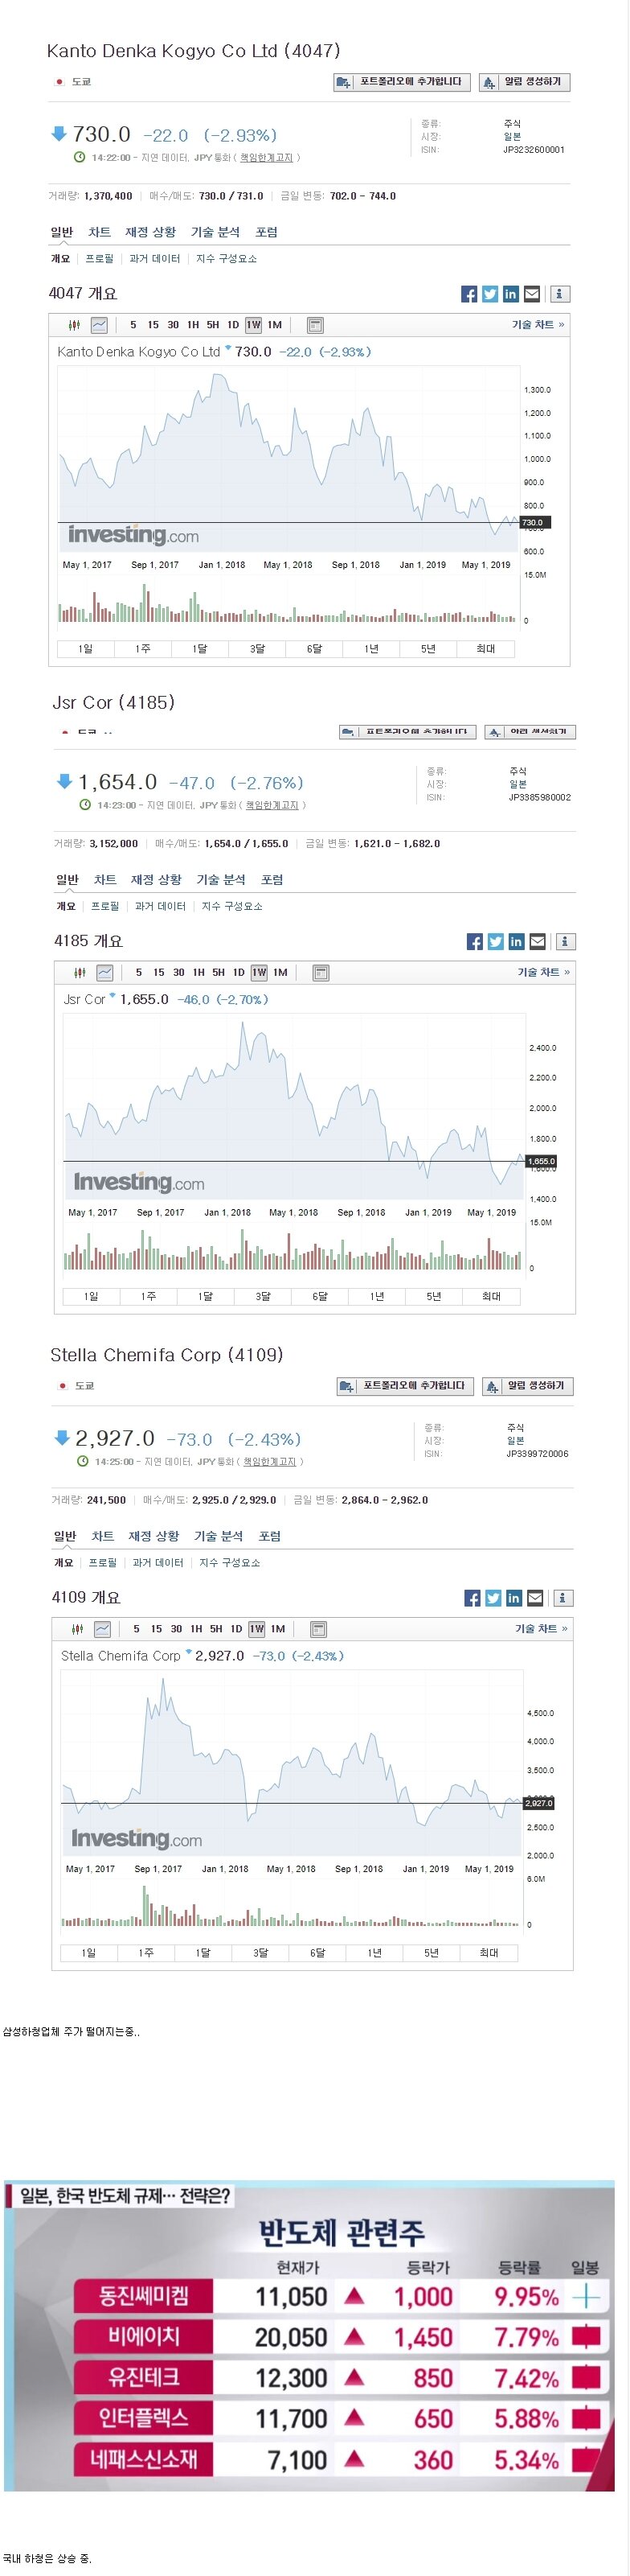Click news icon on Stella Chemifa chart toolbar
630x2576 pixels.
[x=318, y=1628]
